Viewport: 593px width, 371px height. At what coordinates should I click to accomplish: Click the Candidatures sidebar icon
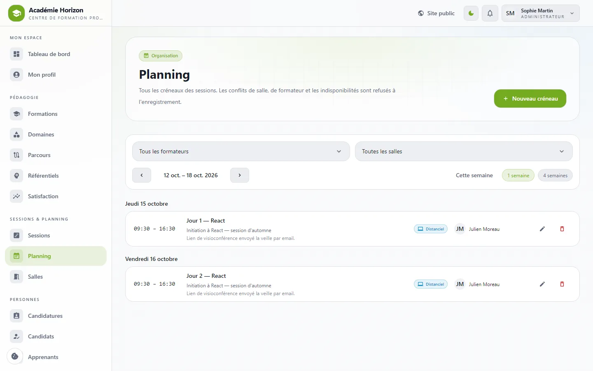pyautogui.click(x=16, y=316)
